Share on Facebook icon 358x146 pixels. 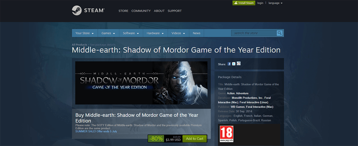[x=229, y=64]
